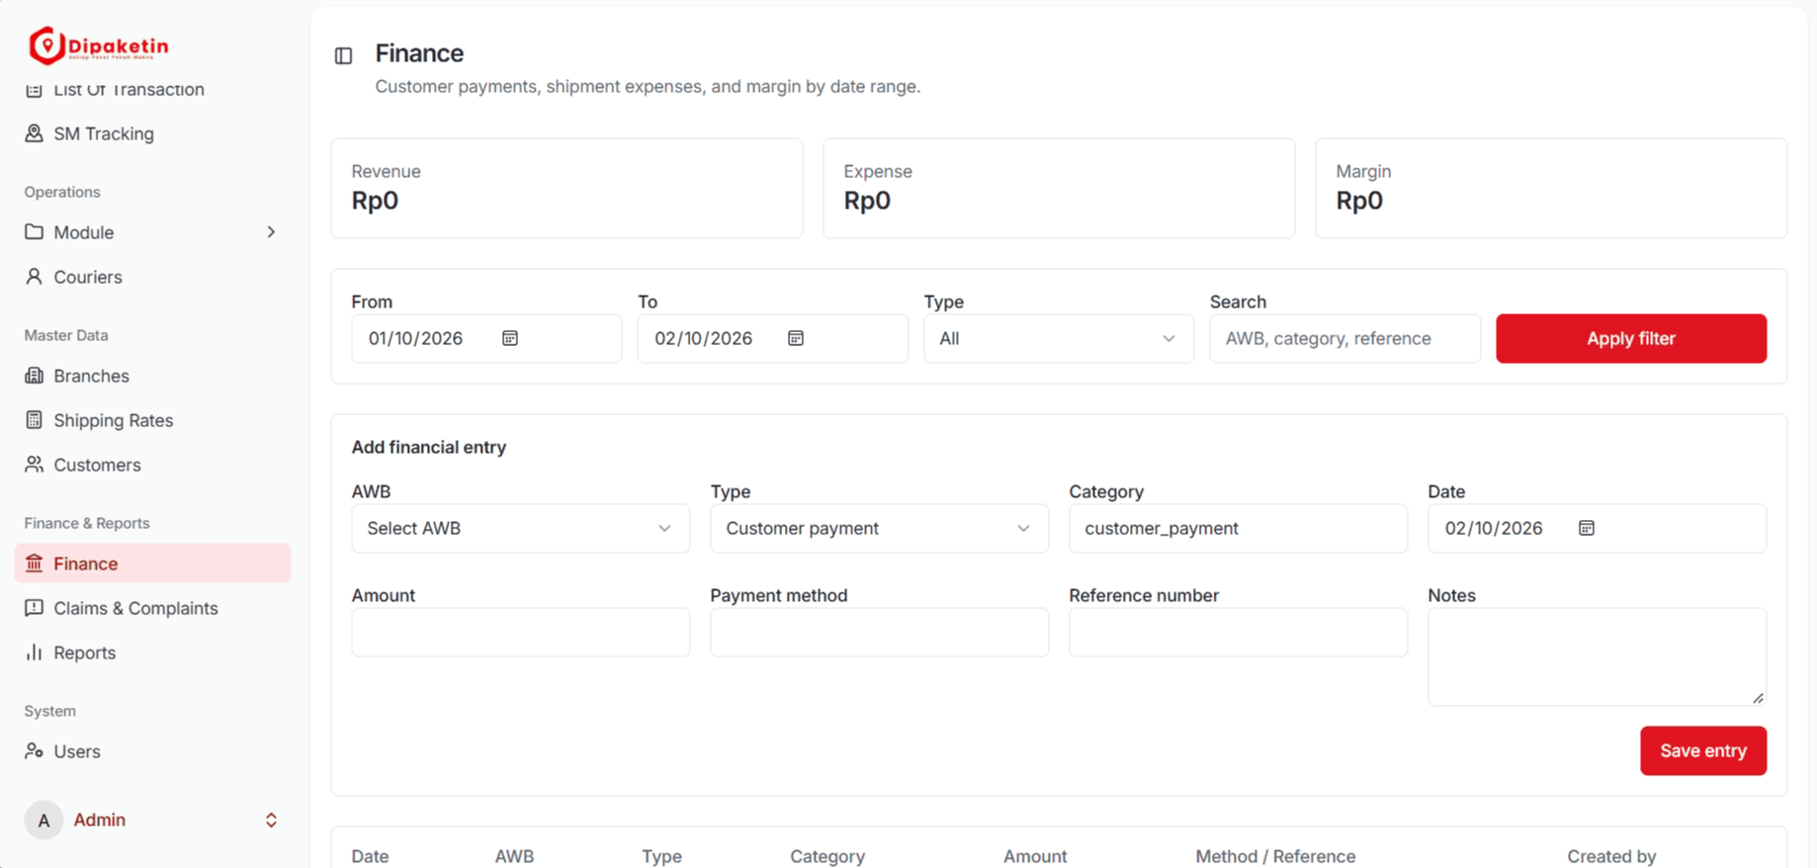Click the Dipaketin logo

[x=99, y=45]
